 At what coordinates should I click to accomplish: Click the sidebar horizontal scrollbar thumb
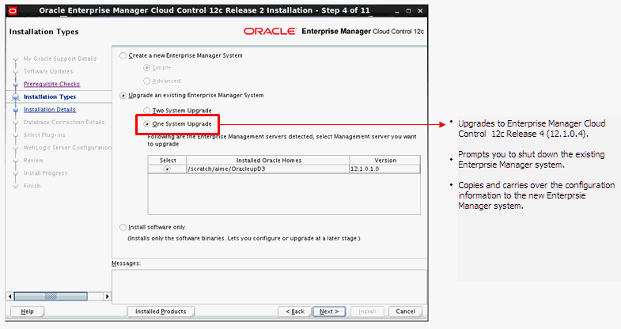click(x=51, y=296)
